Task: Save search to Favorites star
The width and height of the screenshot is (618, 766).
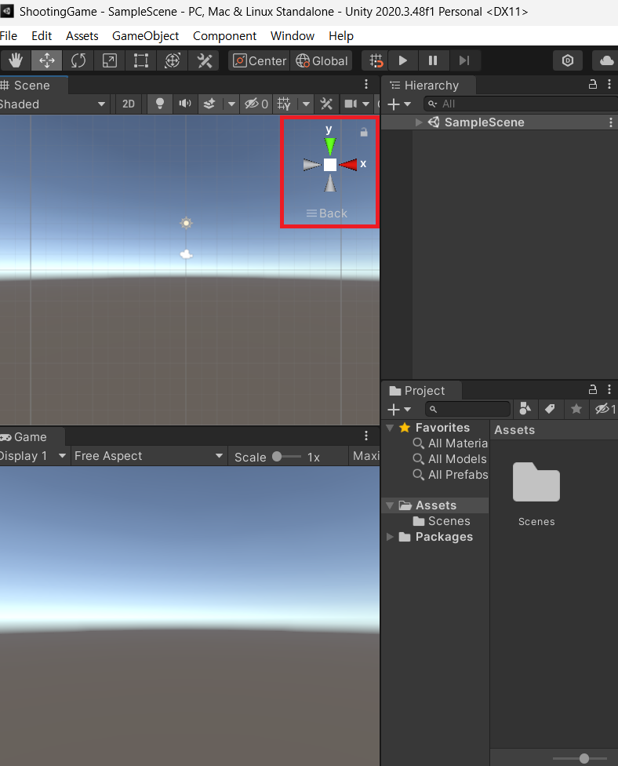Action: point(576,409)
